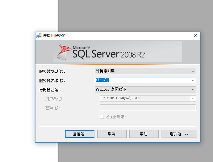Close the 连接到服务器 dialog
This screenshot has height=162, width=213.
point(195,36)
